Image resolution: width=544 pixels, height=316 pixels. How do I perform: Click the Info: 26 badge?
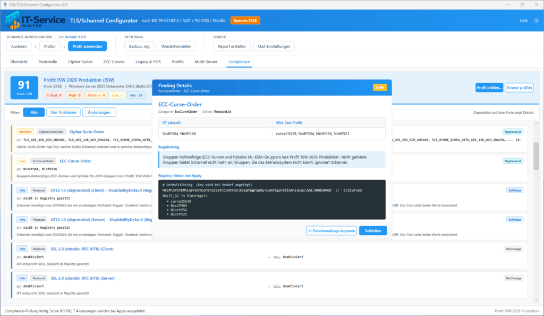136,95
